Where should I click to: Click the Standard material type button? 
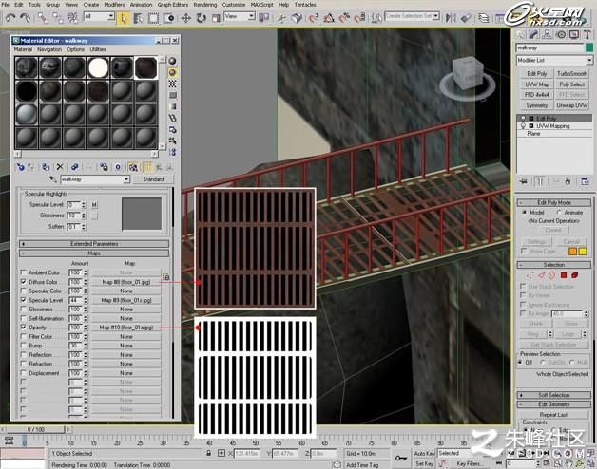click(x=153, y=179)
